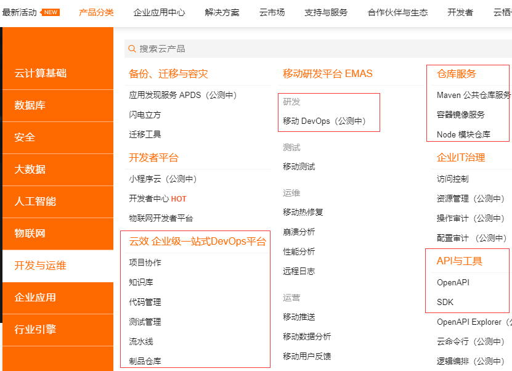The height and width of the screenshot is (371, 512).
Task: Open the SDK link
Action: tap(445, 302)
